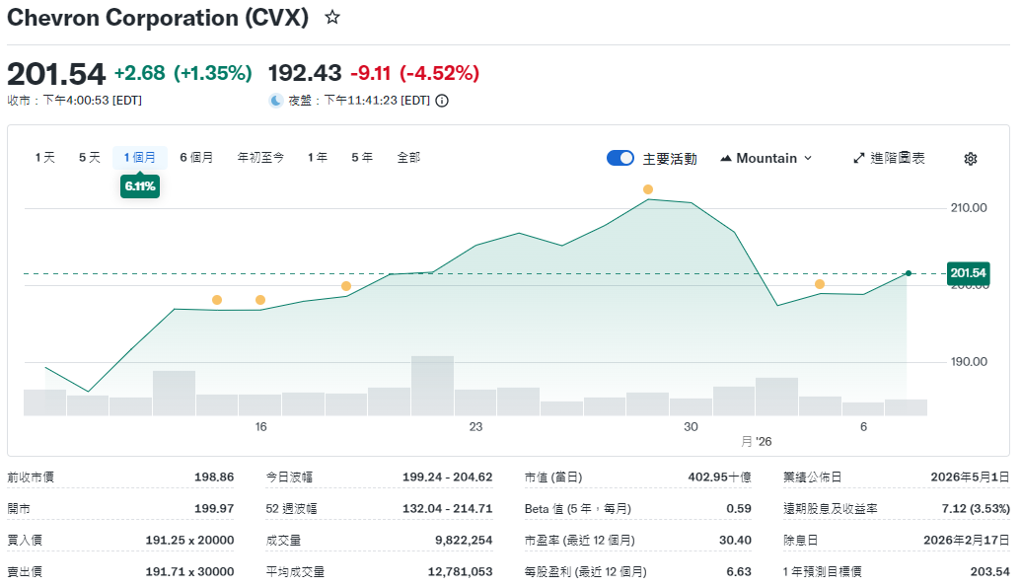
Task: Select the 1天 time range
Action: [45, 158]
